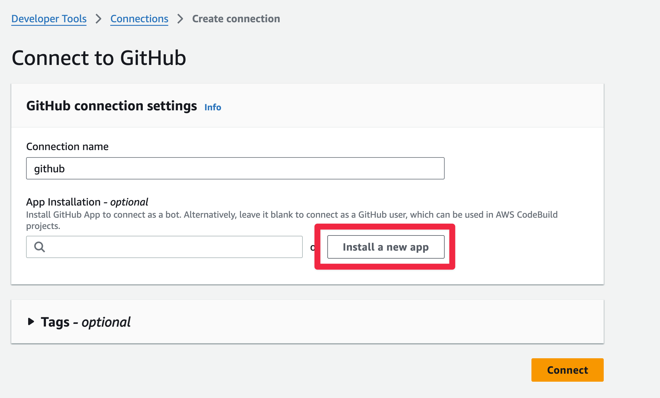
Task: Click the Tags - optional title text
Action: (86, 322)
